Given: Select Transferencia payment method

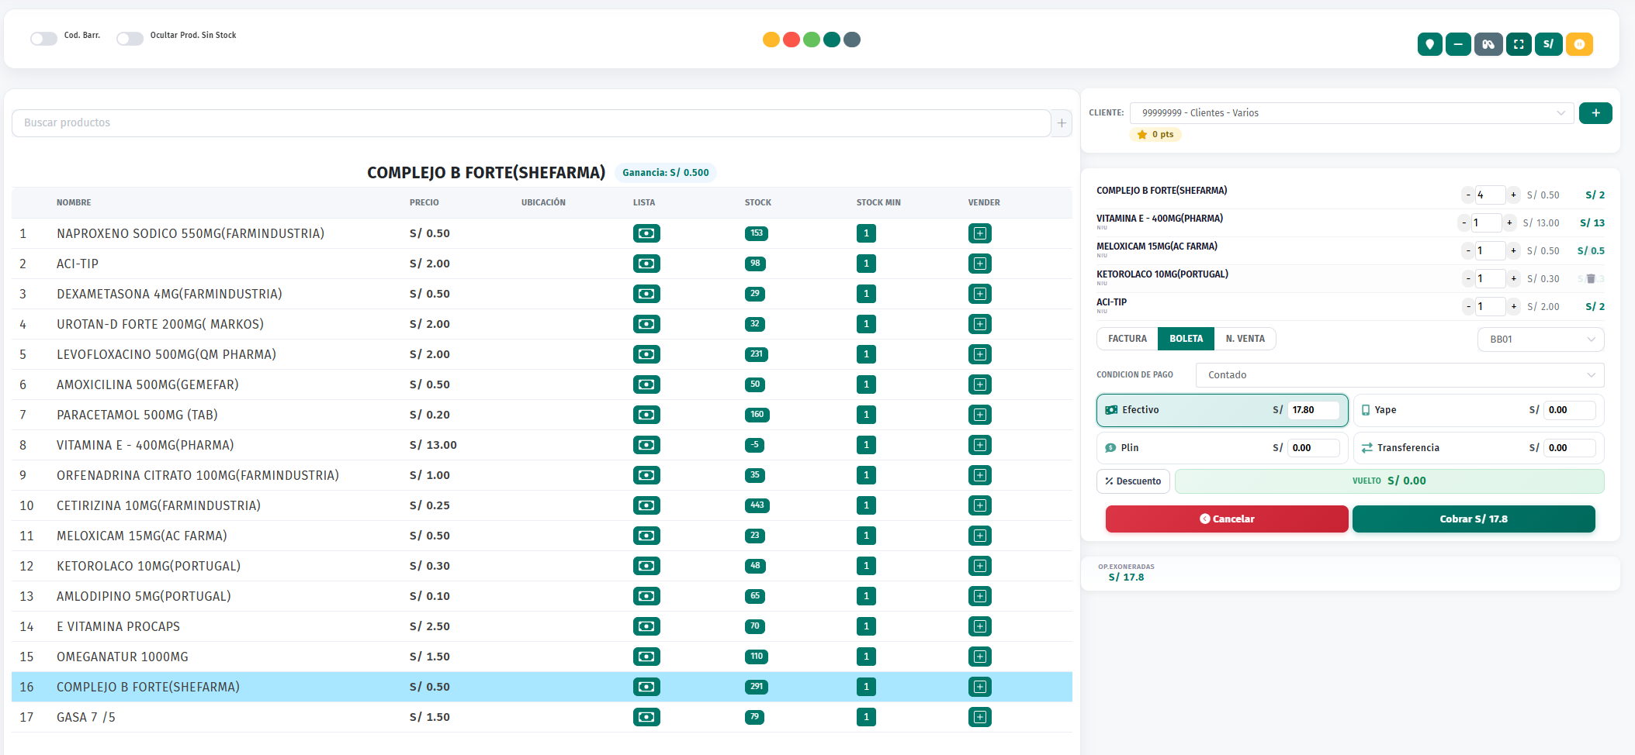Looking at the screenshot, I should click(1478, 448).
